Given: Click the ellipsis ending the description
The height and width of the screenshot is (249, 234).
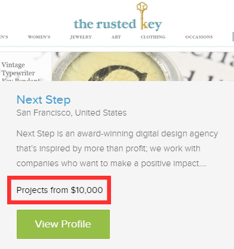Looking at the screenshot, I should [203, 164].
